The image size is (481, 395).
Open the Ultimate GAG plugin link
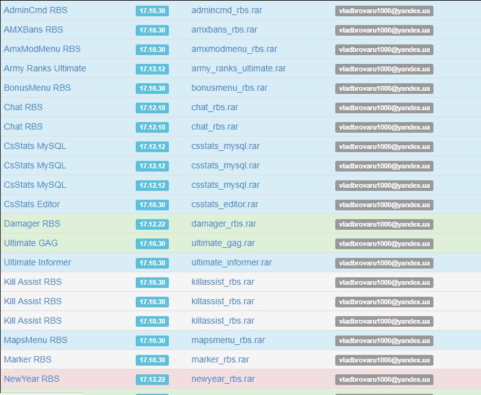coord(31,243)
